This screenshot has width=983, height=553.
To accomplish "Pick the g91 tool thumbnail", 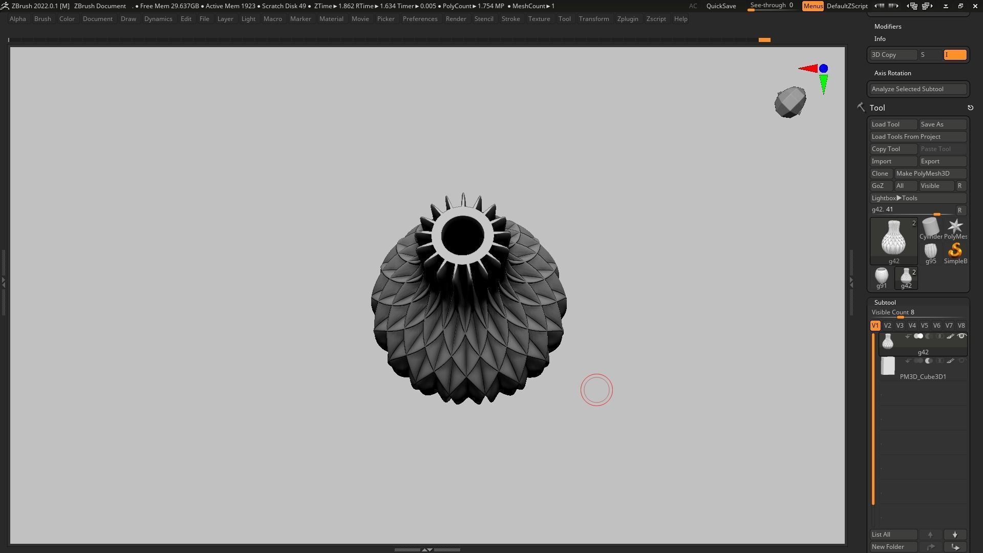I will pos(881,276).
